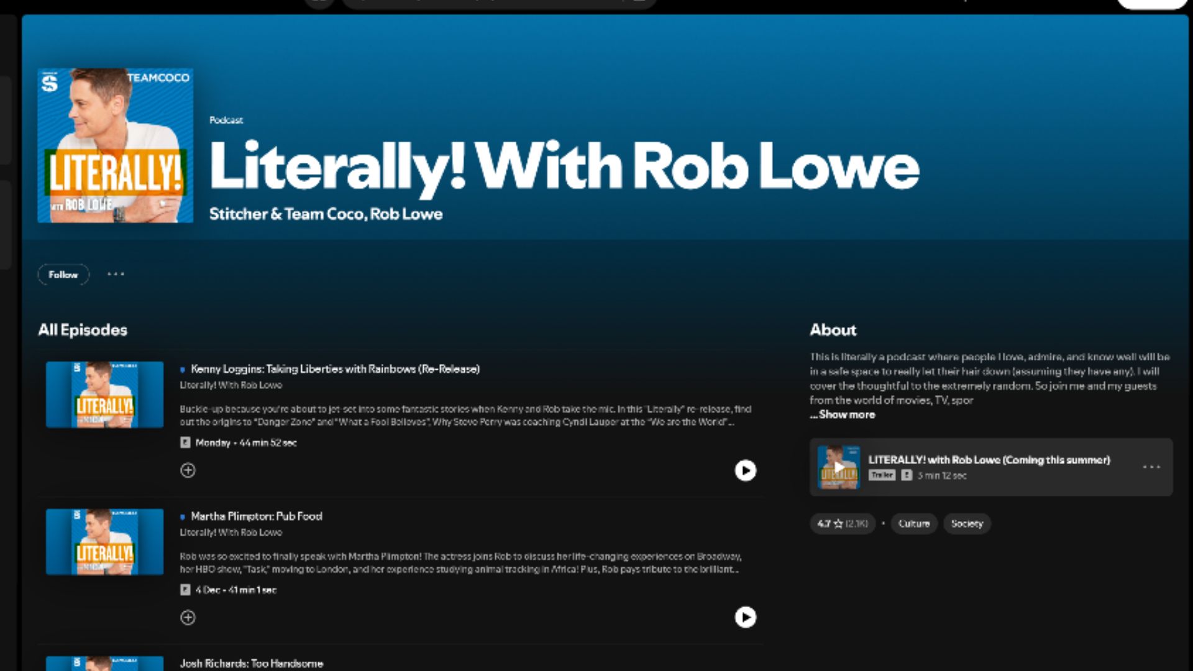Open the Kenny Loggins episode title link

[335, 369]
